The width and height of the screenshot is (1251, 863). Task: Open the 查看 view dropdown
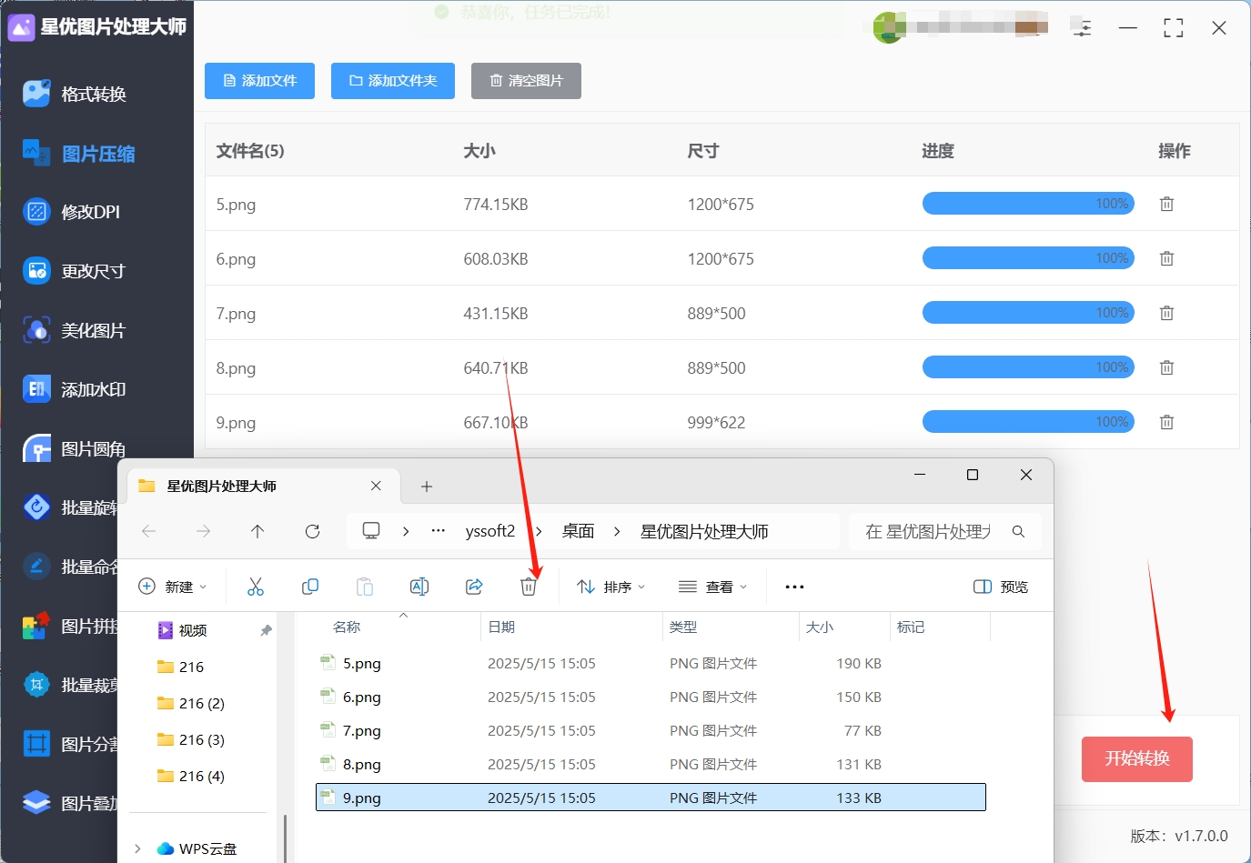(x=713, y=587)
